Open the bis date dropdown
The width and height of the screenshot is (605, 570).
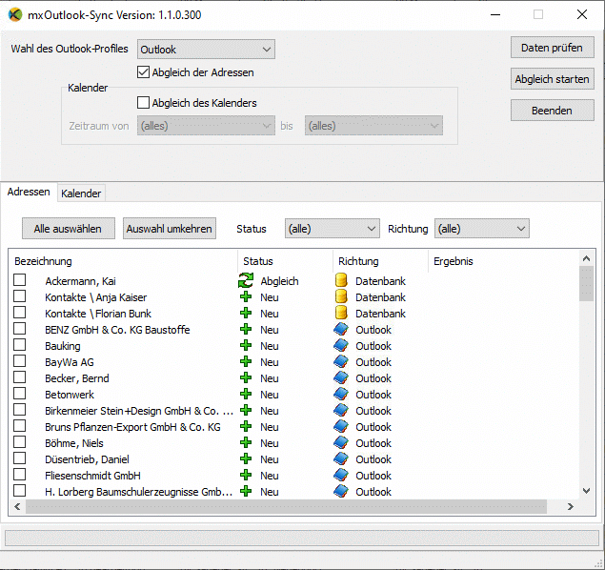tap(373, 126)
